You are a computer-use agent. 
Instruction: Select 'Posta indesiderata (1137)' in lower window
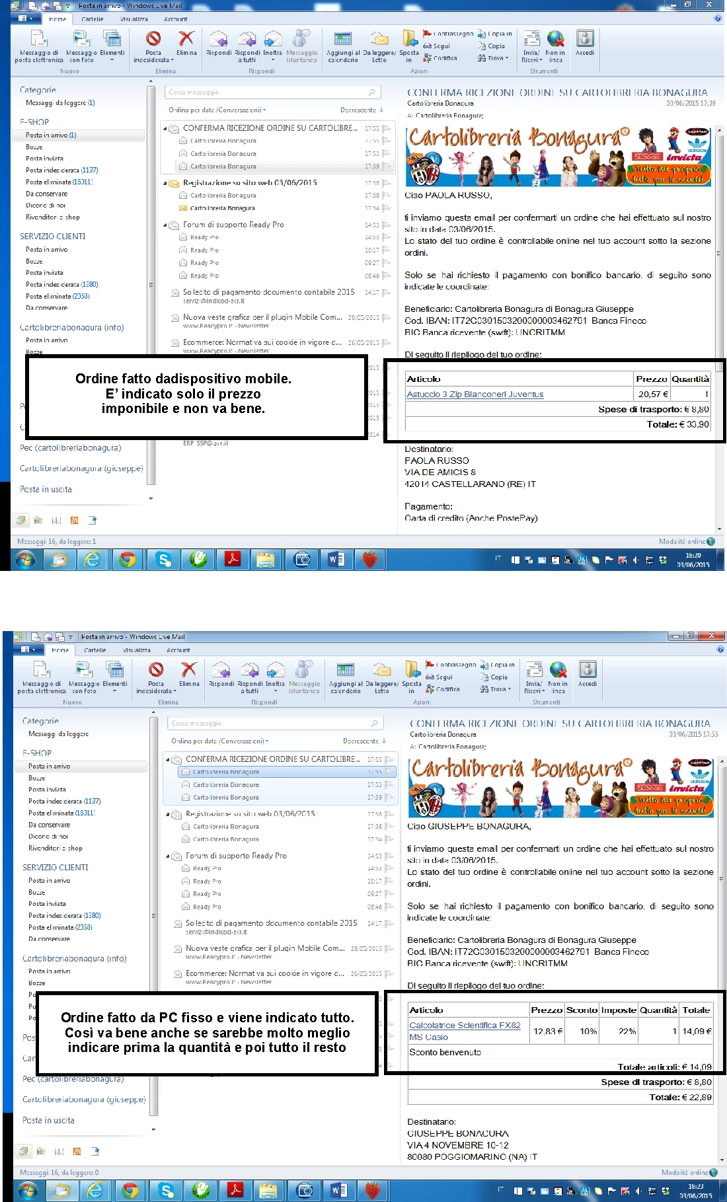pos(65,802)
